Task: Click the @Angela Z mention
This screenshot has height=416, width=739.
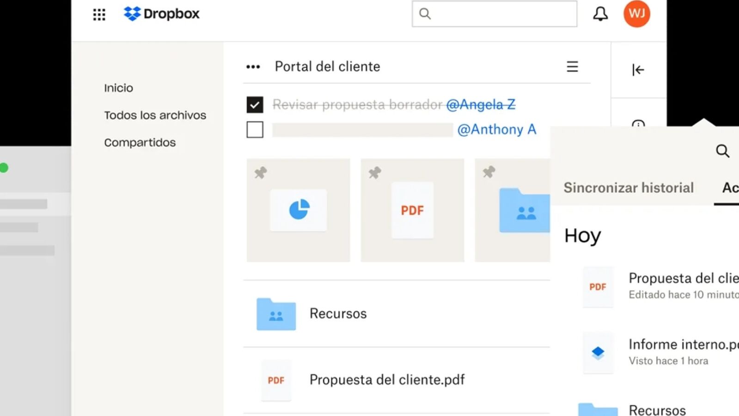Action: click(x=481, y=105)
